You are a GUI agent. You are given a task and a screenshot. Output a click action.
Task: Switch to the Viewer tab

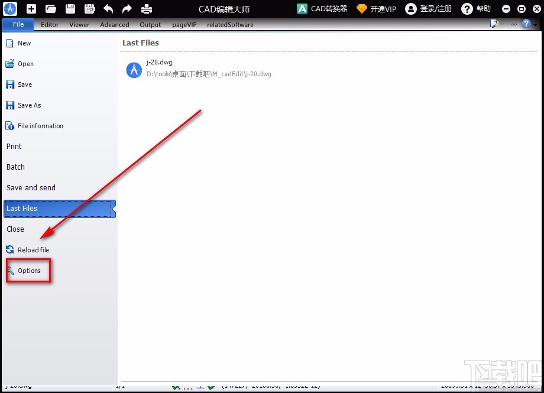point(79,25)
